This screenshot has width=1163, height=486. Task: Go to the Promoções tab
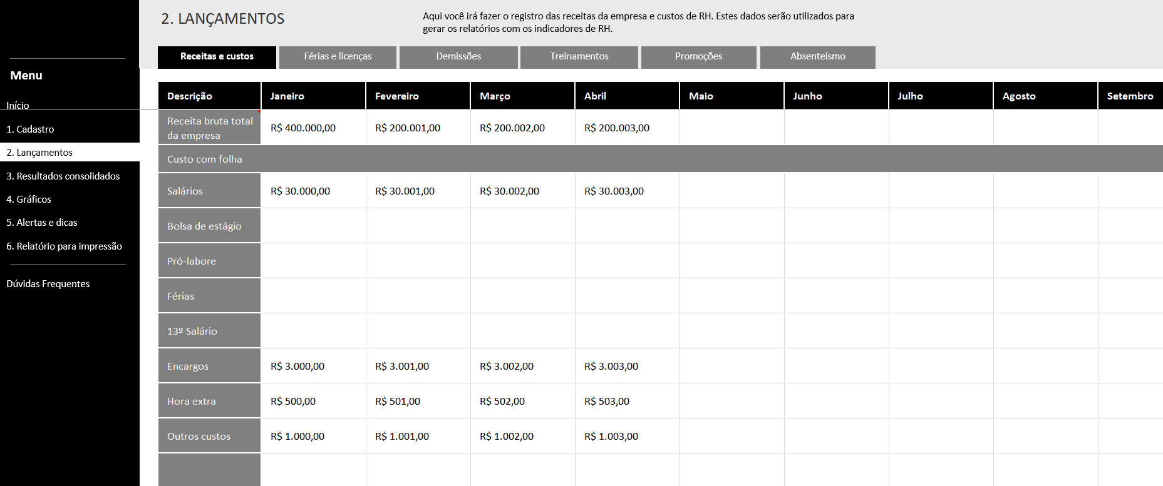click(x=698, y=57)
